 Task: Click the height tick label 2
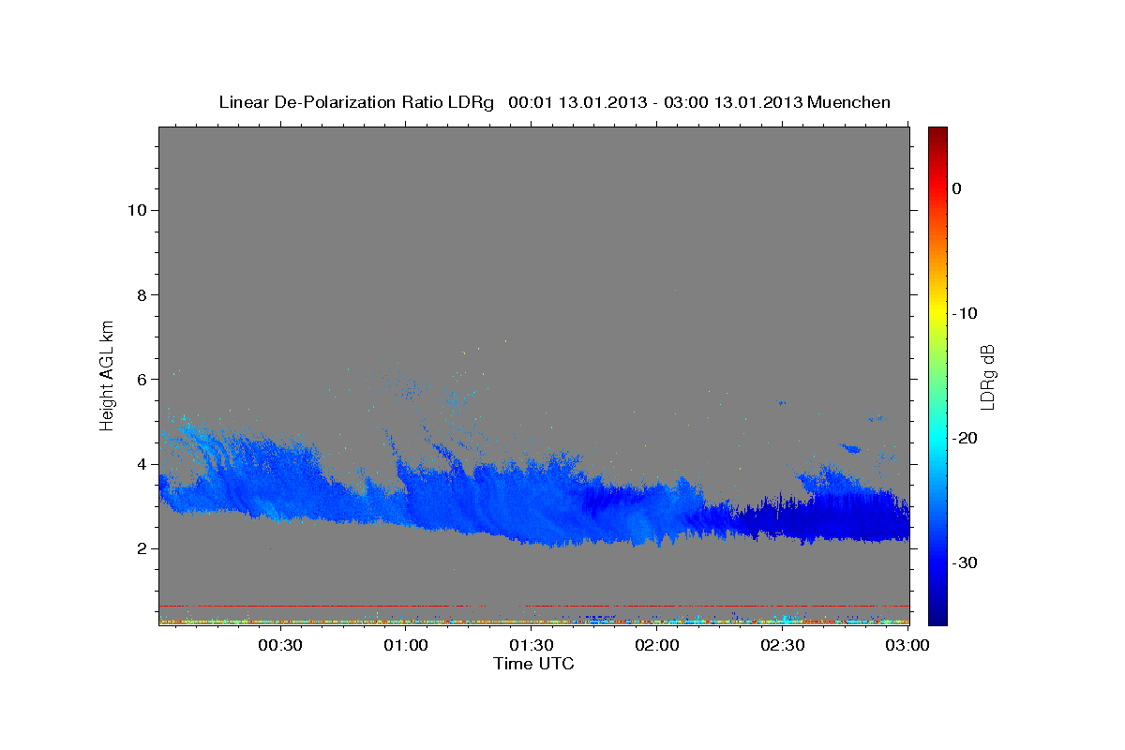[141, 548]
